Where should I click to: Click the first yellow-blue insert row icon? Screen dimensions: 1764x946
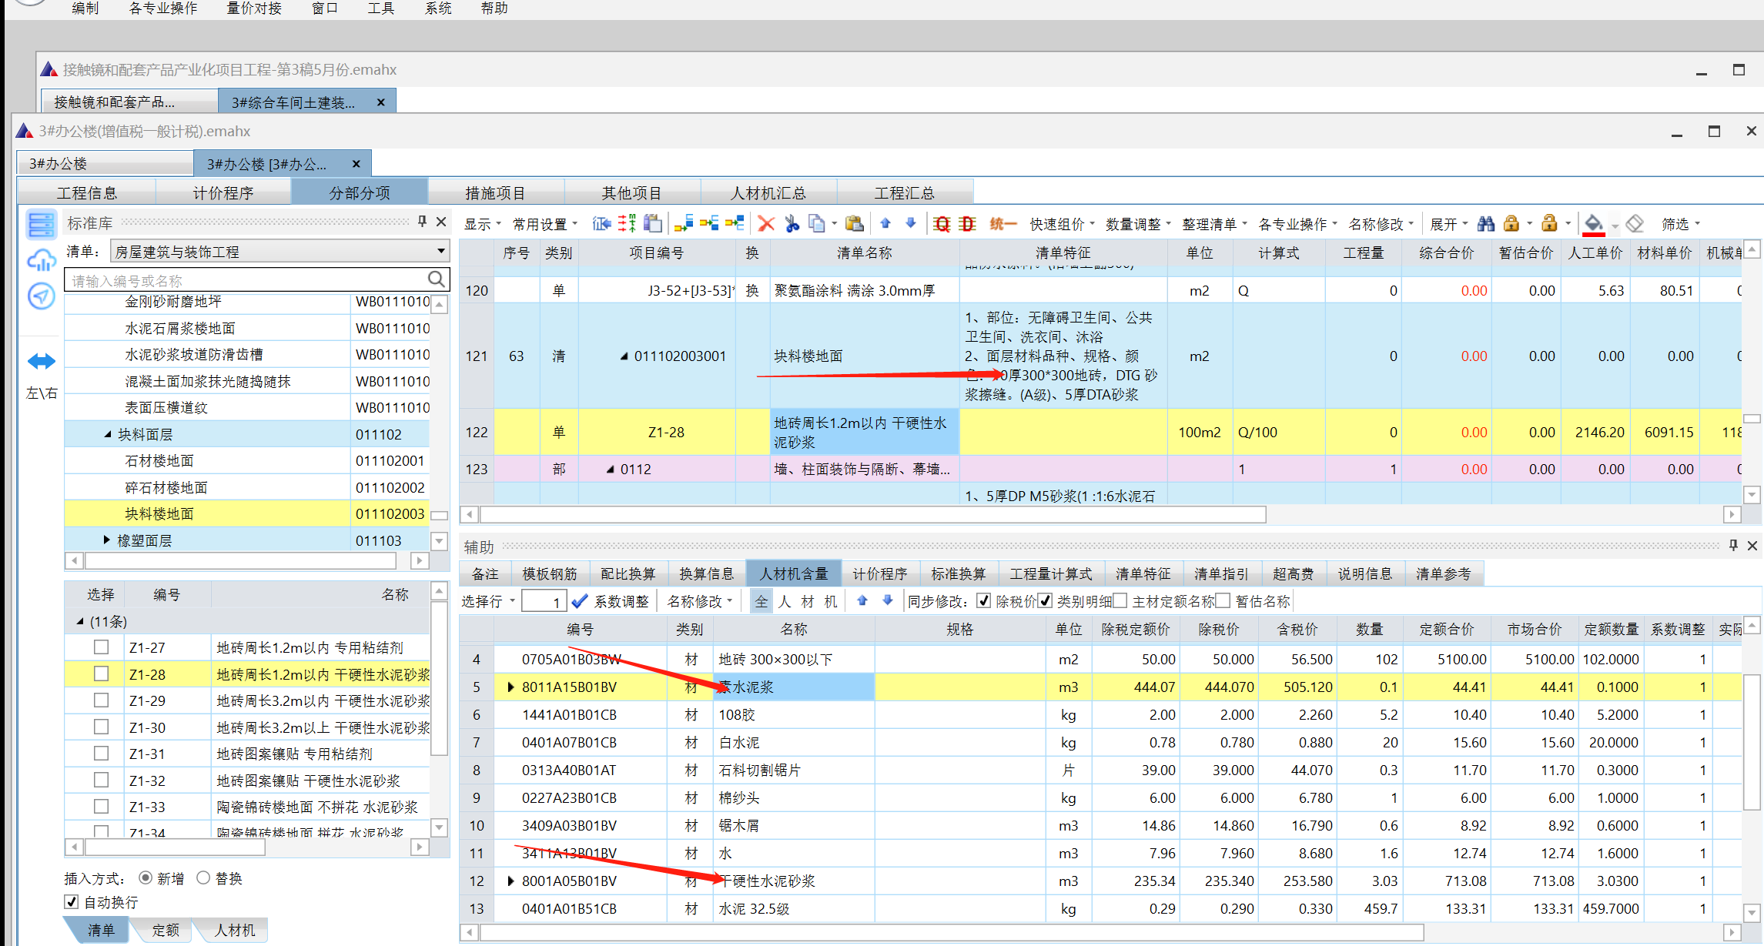(x=684, y=224)
